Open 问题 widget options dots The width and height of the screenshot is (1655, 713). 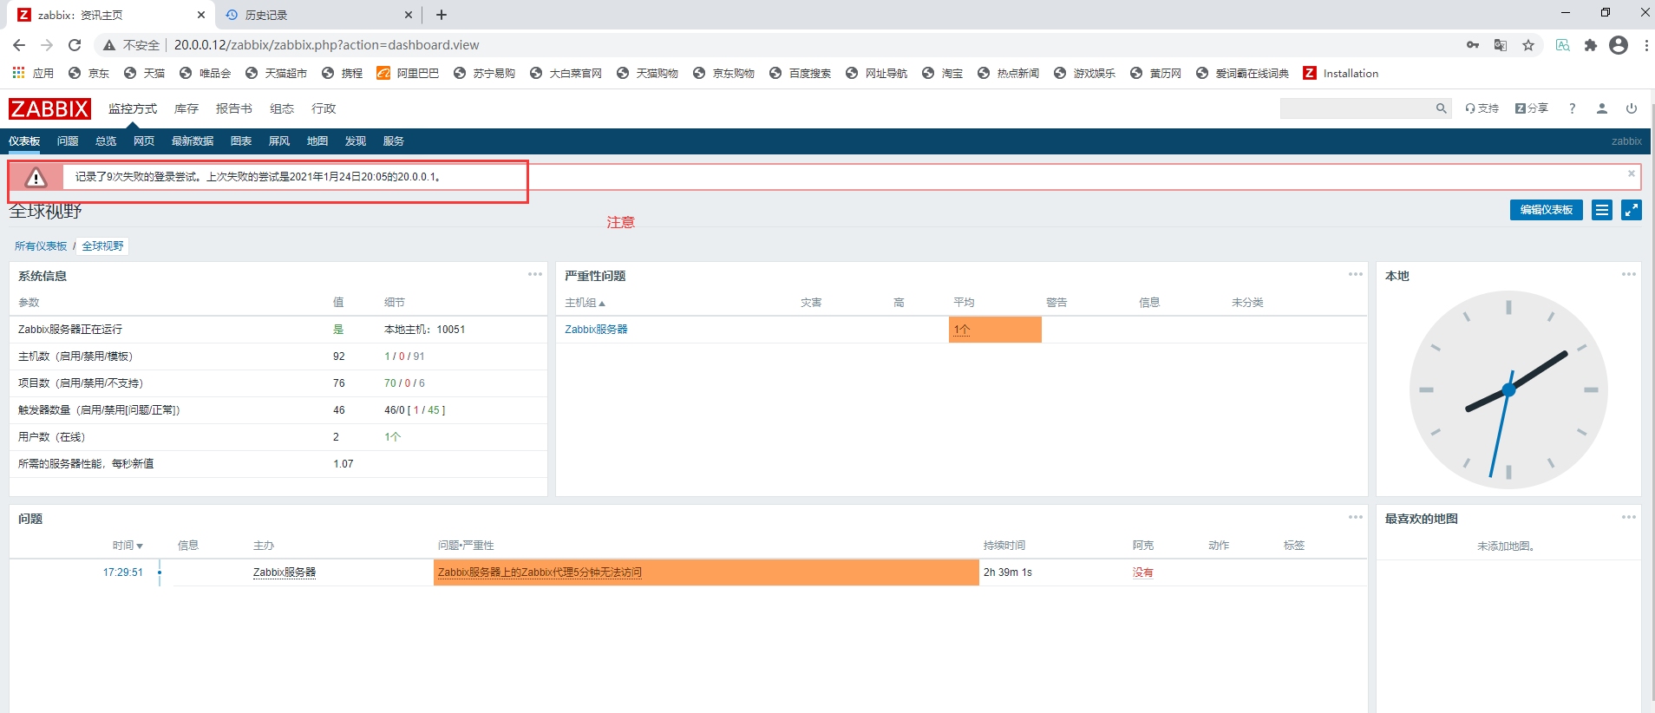(1356, 517)
